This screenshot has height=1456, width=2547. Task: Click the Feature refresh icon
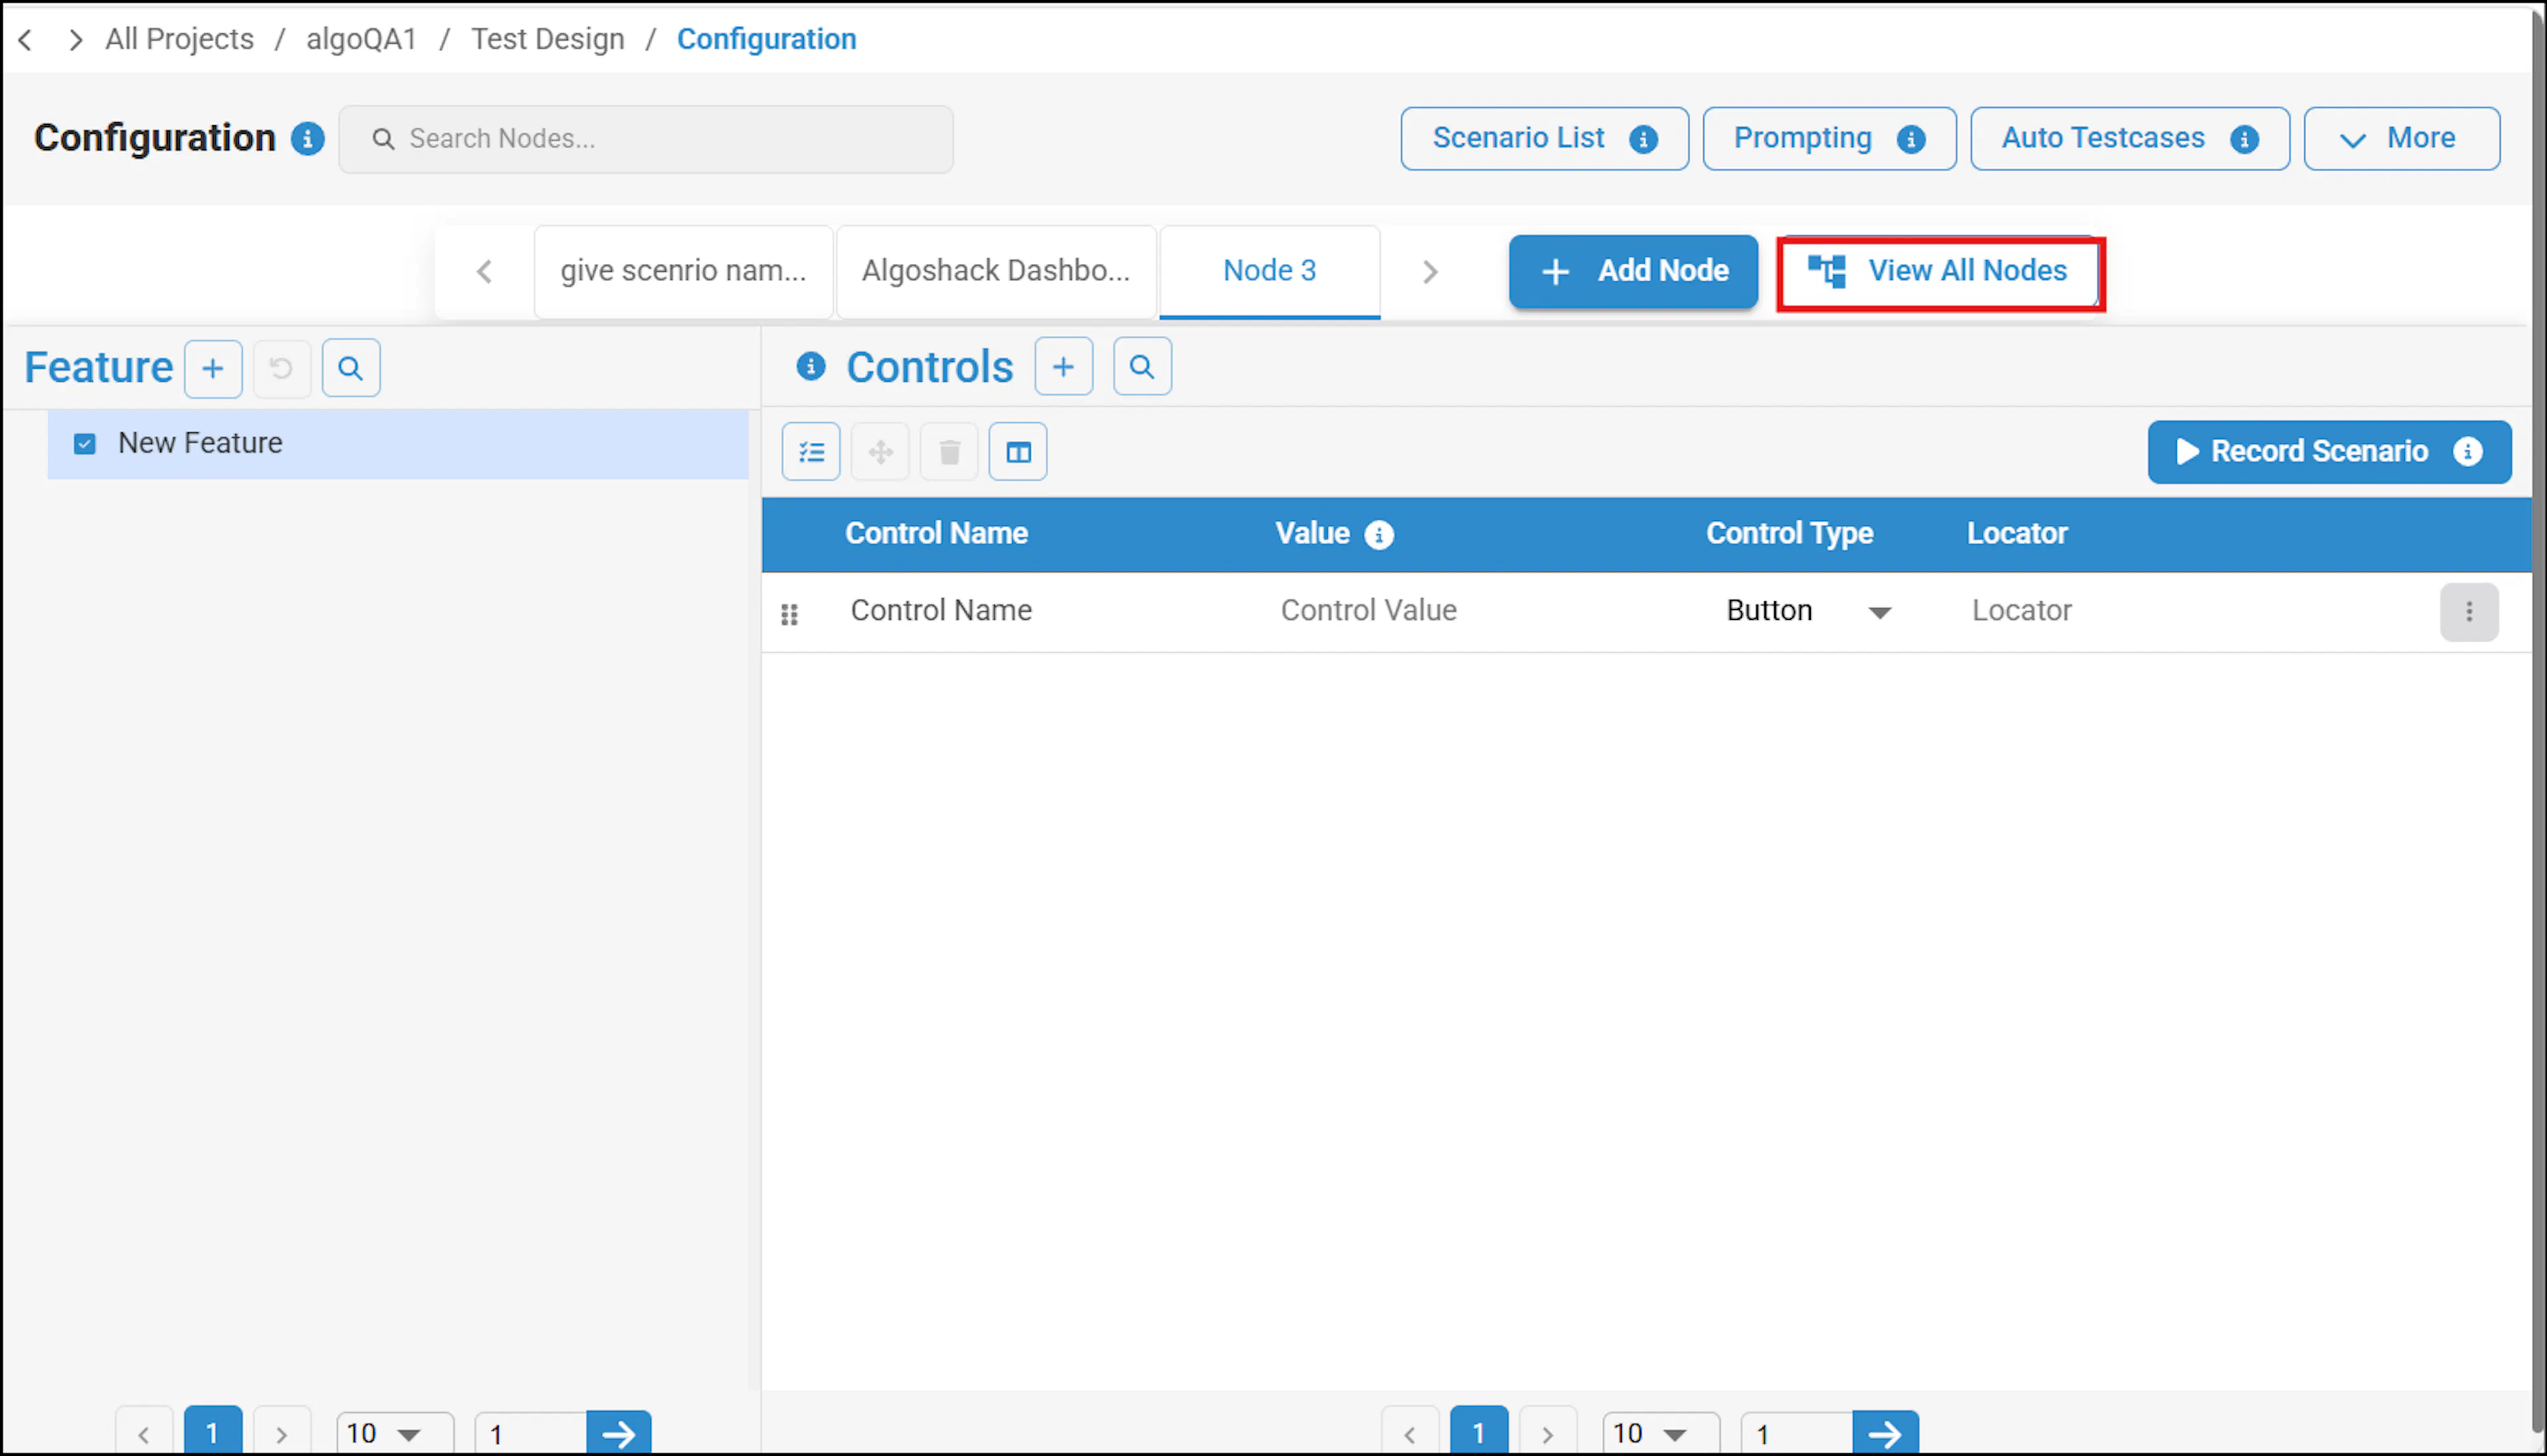[281, 368]
